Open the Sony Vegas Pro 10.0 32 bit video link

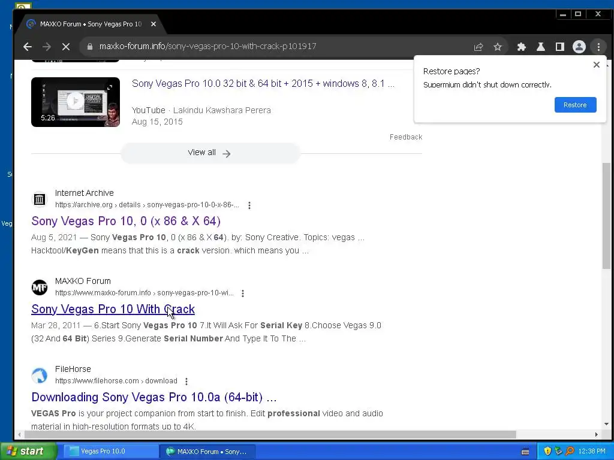click(263, 84)
